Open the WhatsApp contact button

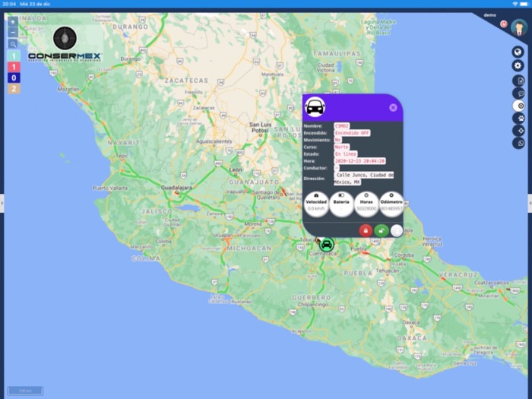pyautogui.click(x=519, y=143)
